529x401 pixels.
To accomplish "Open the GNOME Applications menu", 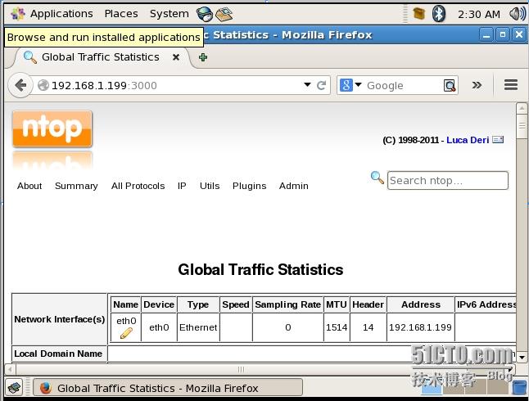I will click(52, 14).
